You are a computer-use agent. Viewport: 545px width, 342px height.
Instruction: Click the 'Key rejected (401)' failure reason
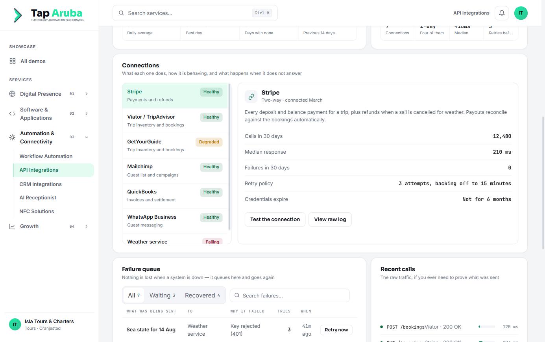coord(245,330)
